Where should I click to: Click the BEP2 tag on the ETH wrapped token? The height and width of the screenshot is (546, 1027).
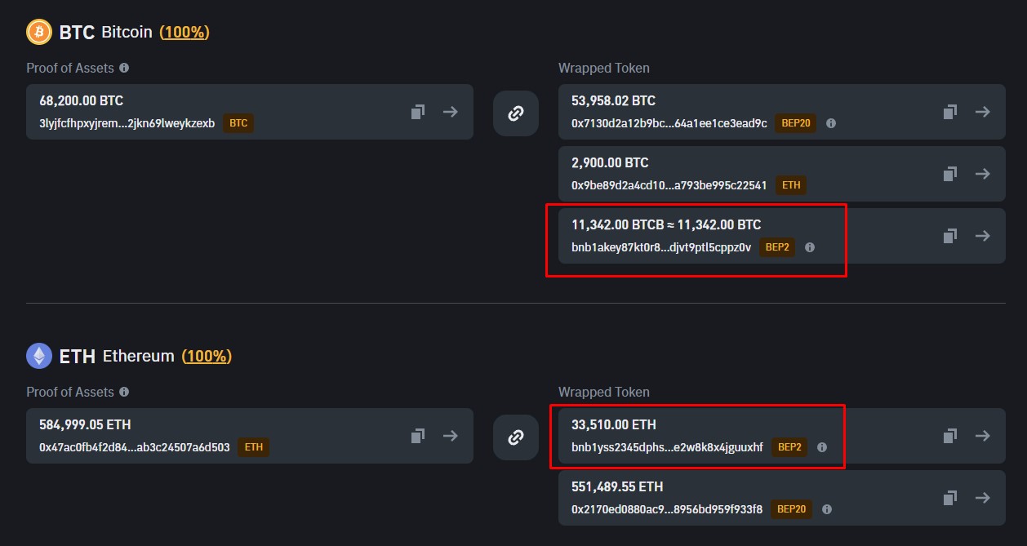(789, 447)
